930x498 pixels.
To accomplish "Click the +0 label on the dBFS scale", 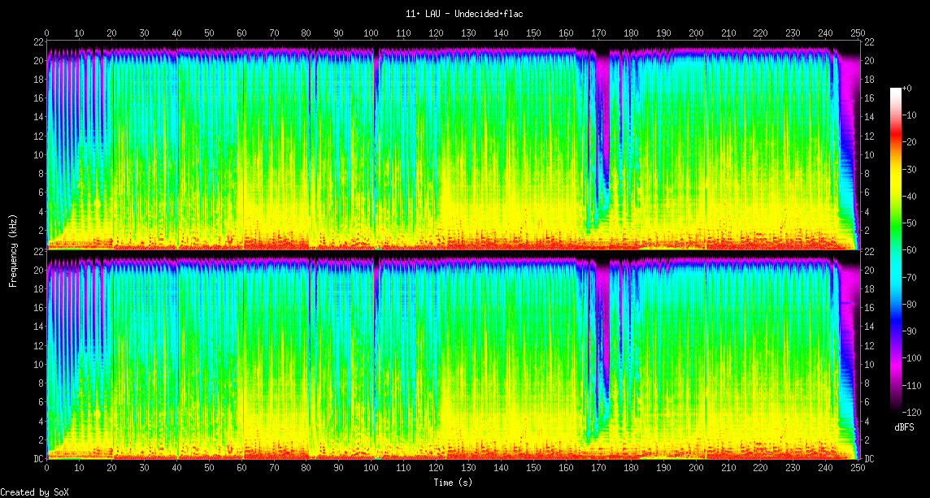I will 908,88.
